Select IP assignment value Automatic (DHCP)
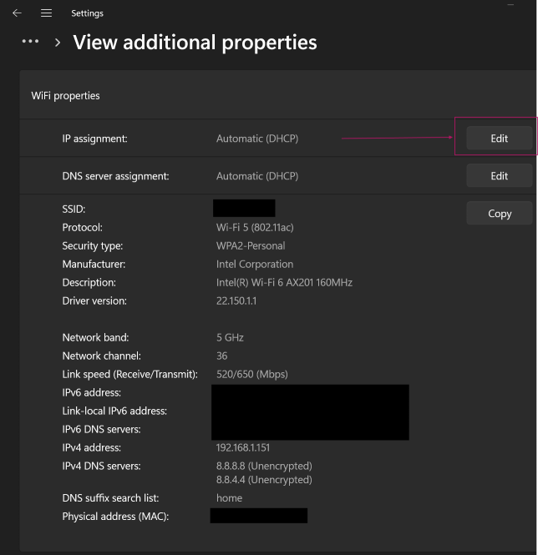 tap(257, 139)
